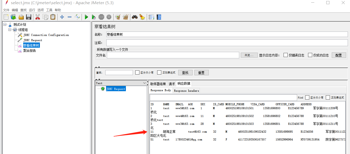Open the 查找 menu in menu bar

(23, 10)
